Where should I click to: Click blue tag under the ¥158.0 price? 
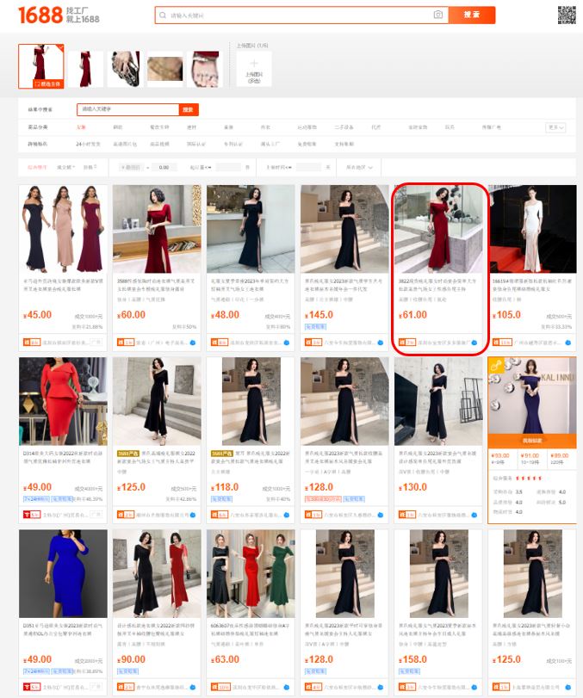410,670
